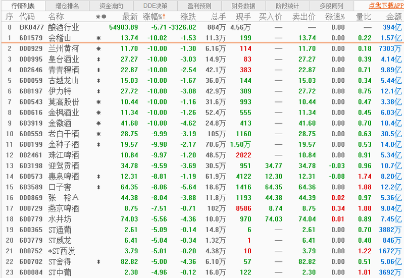Image resolution: width=404 pixels, height=278 pixels.
Task: Click the star marker for 金徽酒
Action: [x=98, y=124]
